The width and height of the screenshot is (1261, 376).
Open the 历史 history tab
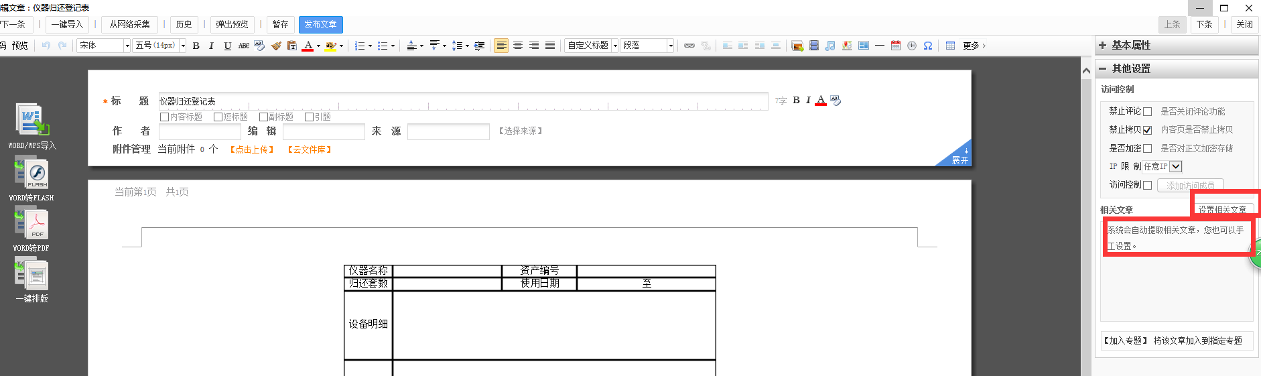[184, 25]
